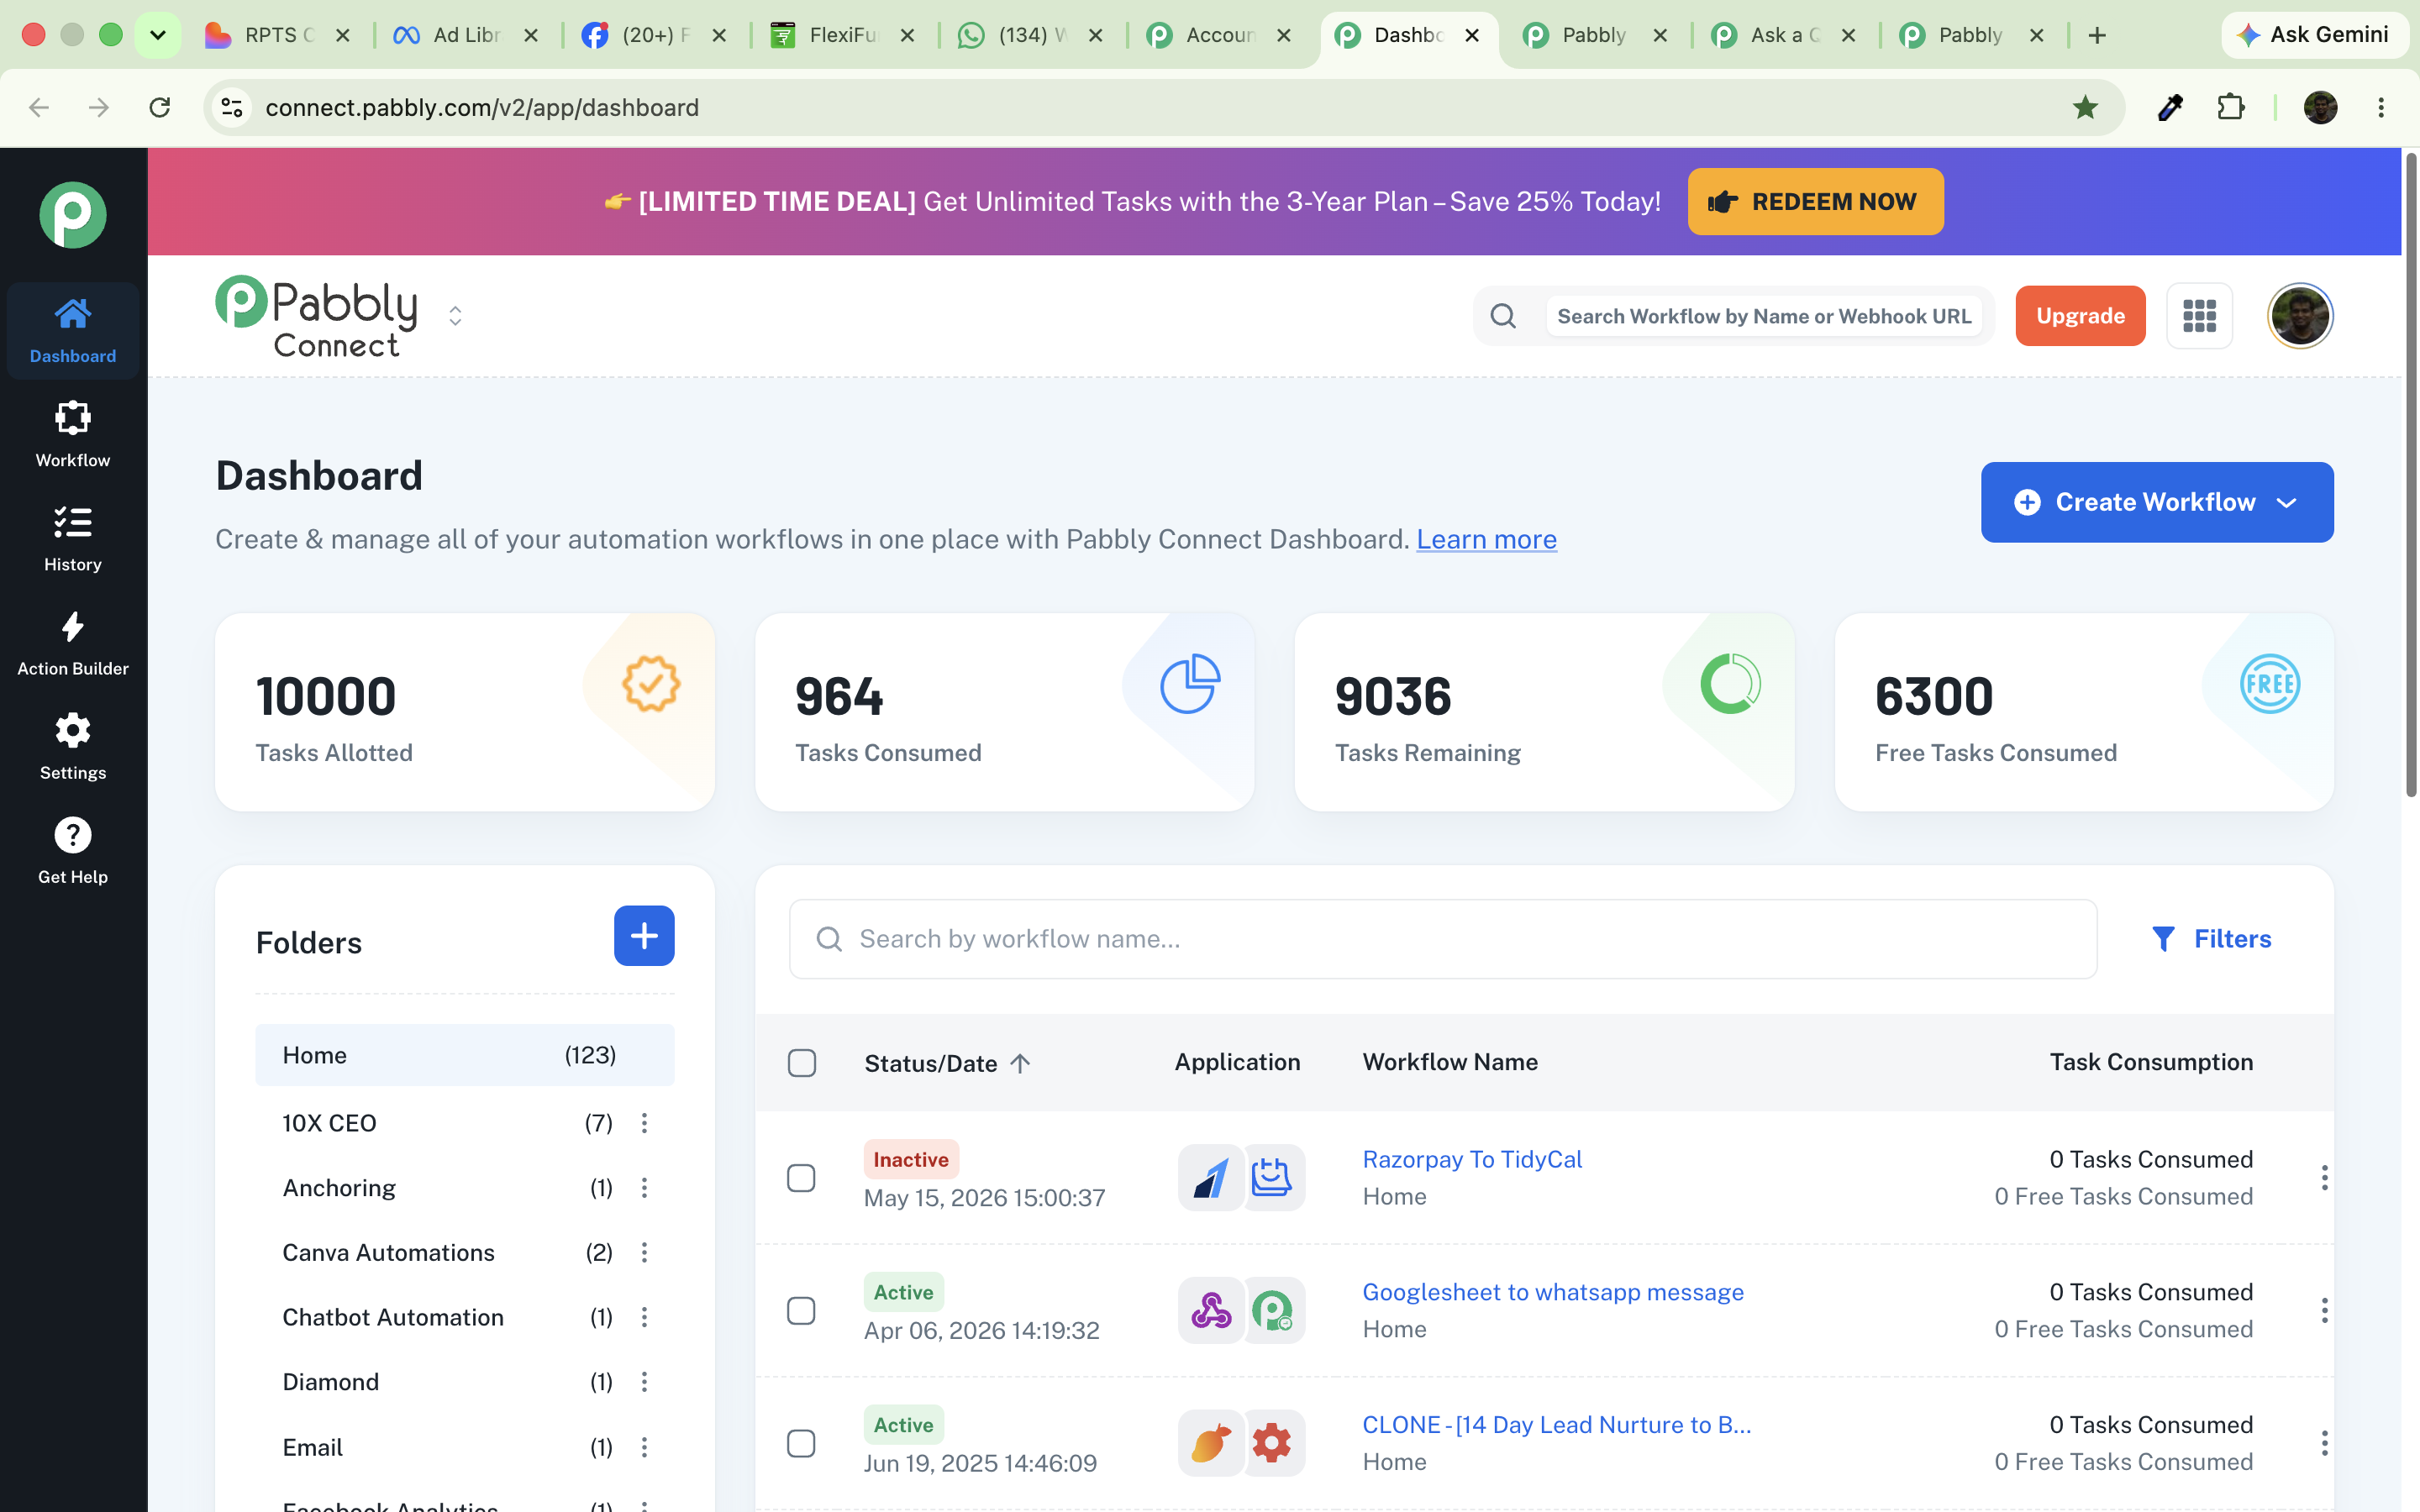Click the green Pabbly logo in sidebar

click(x=73, y=214)
